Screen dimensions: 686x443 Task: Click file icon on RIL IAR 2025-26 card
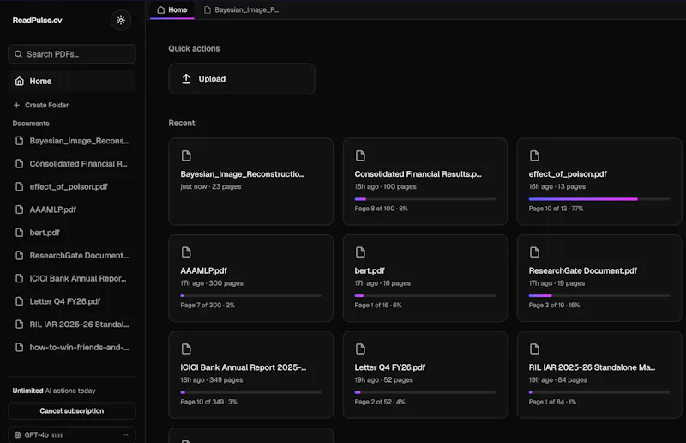click(x=534, y=349)
